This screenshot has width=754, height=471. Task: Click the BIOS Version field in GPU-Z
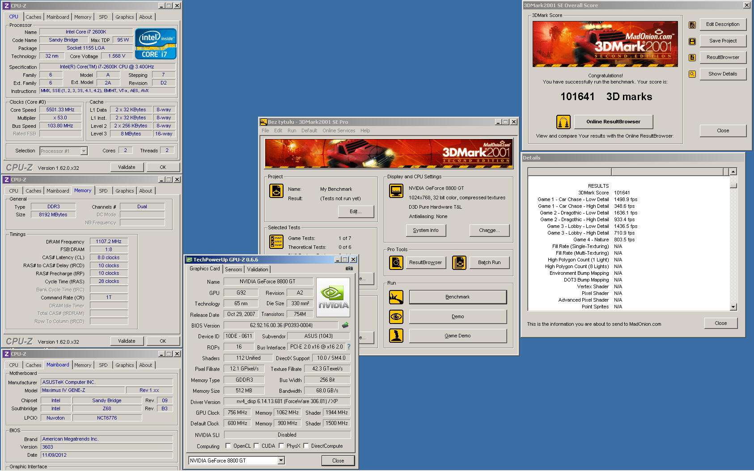(x=281, y=325)
